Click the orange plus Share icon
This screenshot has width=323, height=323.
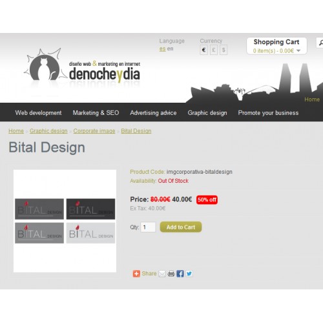tap(136, 274)
